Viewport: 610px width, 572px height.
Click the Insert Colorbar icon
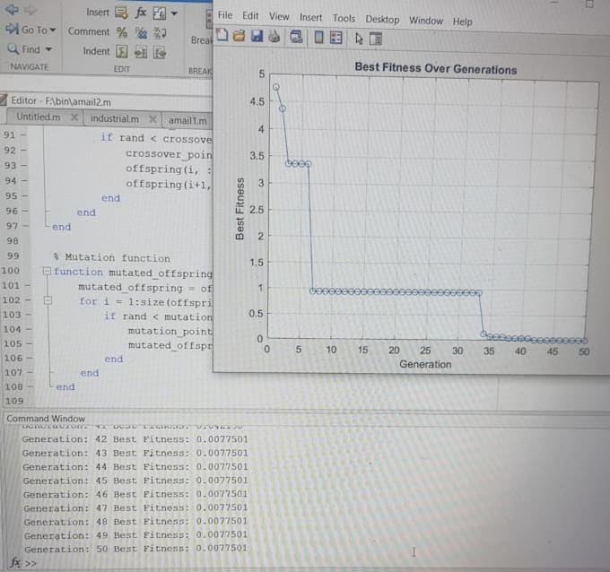tap(318, 38)
